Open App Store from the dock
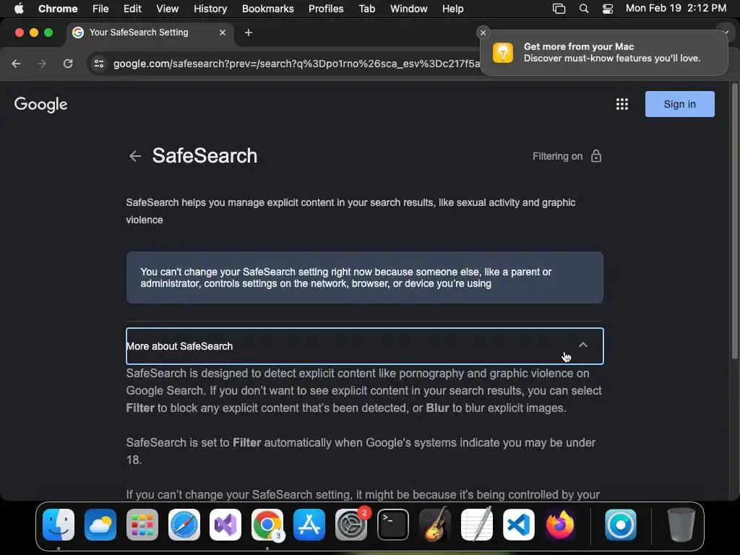The width and height of the screenshot is (740, 555). coord(309,525)
